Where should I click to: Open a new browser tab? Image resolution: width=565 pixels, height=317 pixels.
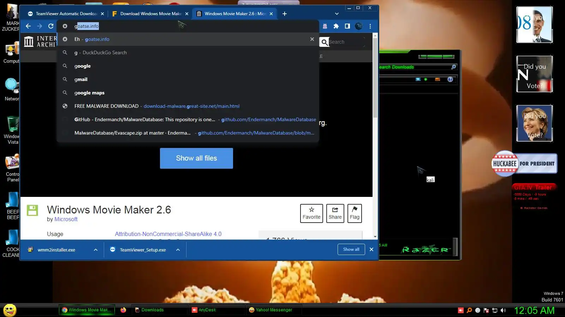(x=285, y=14)
